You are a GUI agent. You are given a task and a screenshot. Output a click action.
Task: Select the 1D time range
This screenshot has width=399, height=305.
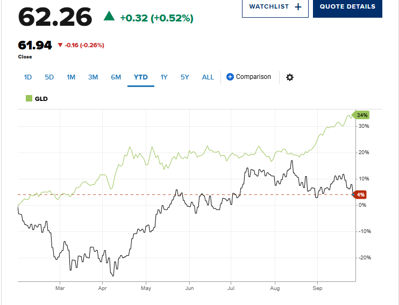coord(28,77)
